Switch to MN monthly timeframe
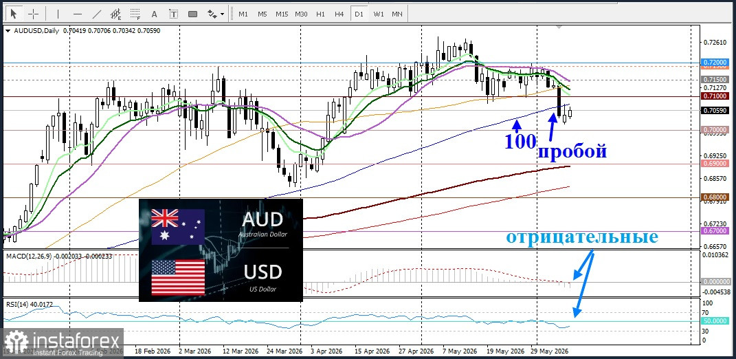Image resolution: width=736 pixels, height=359 pixels. (397, 14)
